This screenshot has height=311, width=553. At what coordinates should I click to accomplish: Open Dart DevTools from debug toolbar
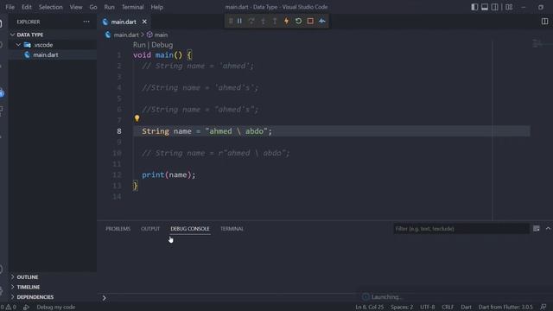322,21
